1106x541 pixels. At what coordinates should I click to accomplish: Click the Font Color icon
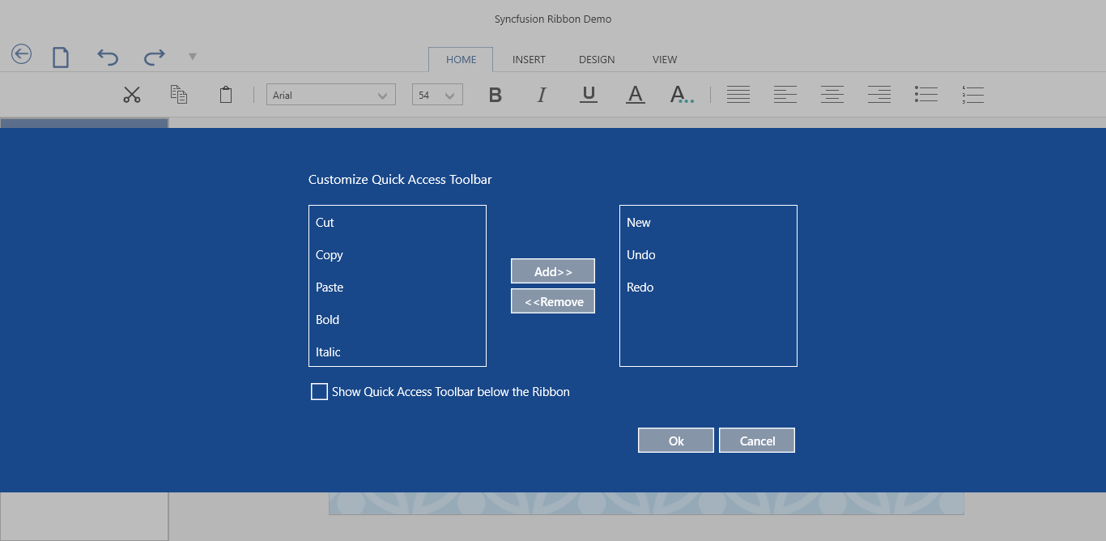coord(636,94)
